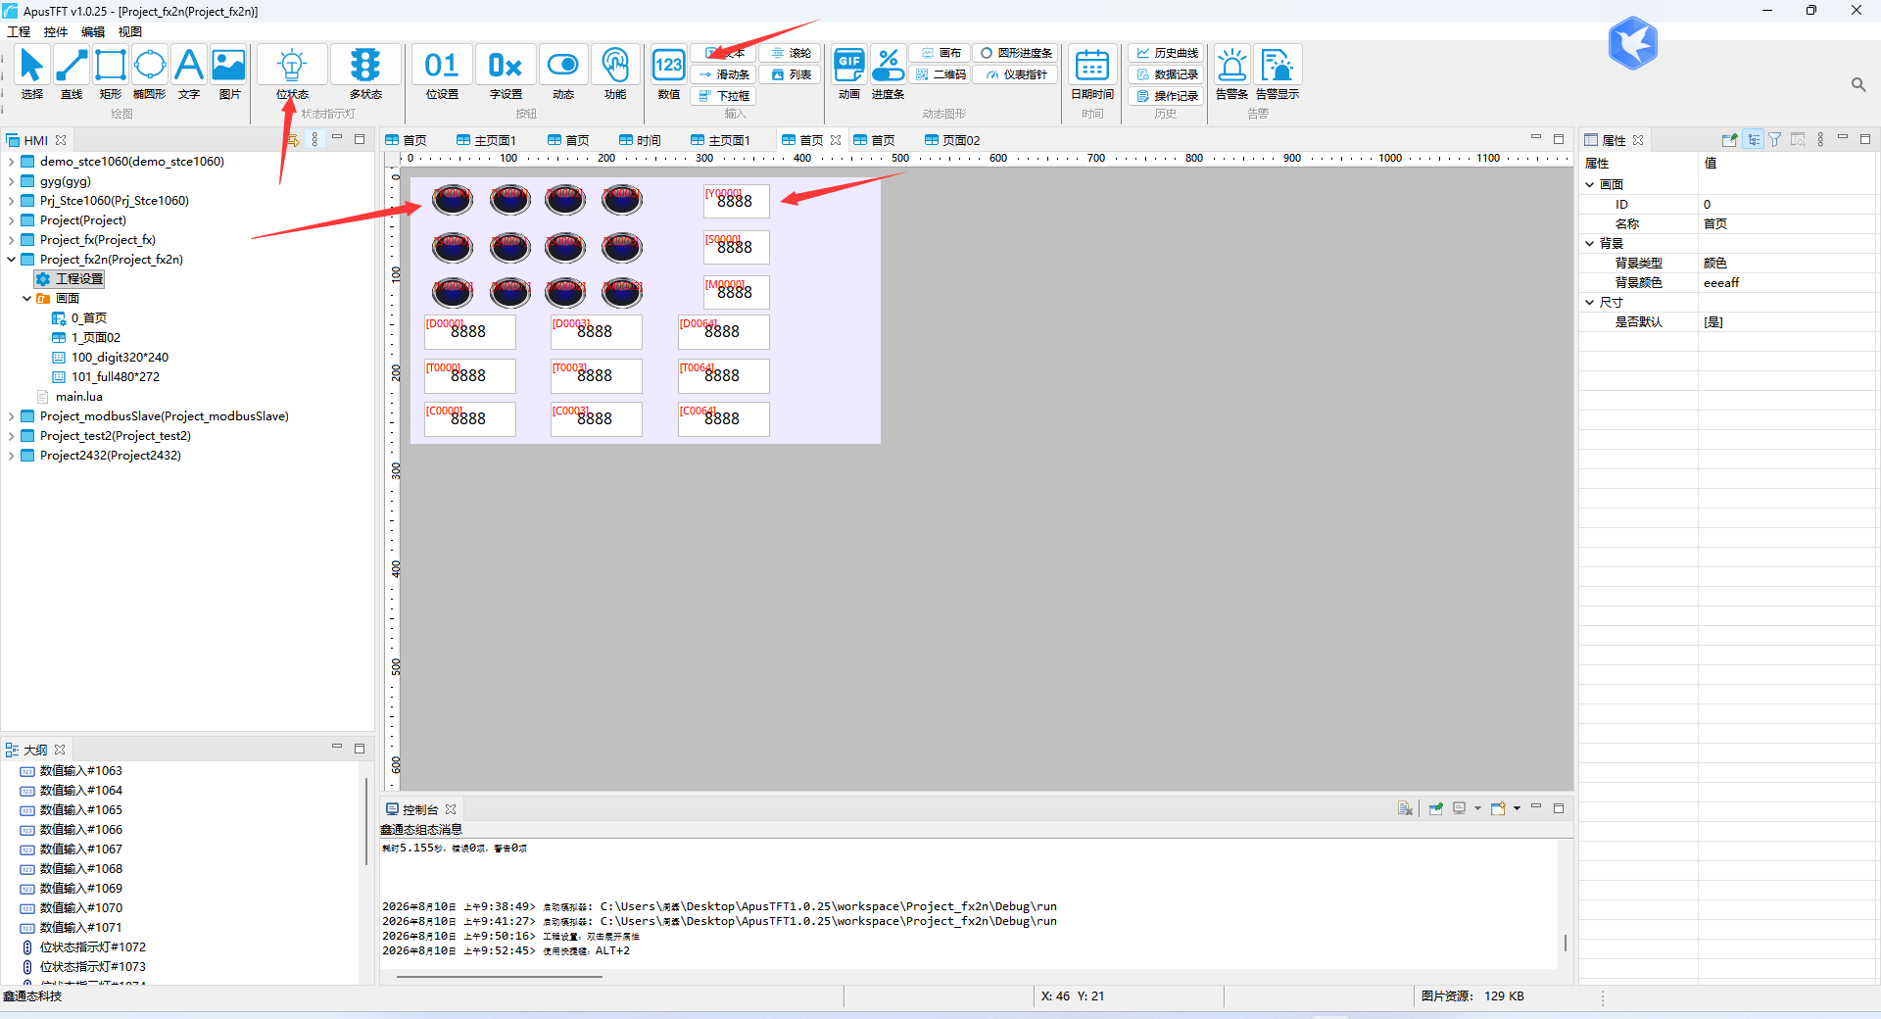This screenshot has width=1881, height=1019.
Task: Add a 动态 dynamic button
Action: (x=563, y=73)
